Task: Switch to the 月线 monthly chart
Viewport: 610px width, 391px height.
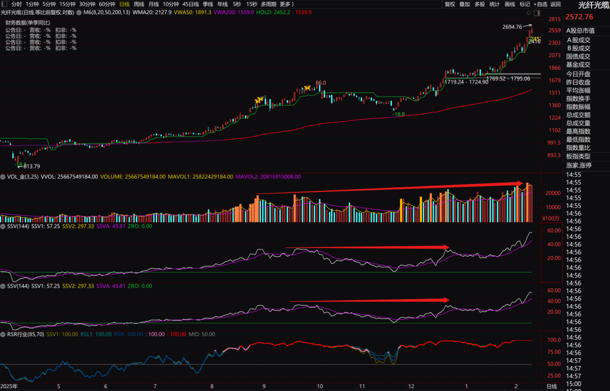Action: tap(154, 4)
